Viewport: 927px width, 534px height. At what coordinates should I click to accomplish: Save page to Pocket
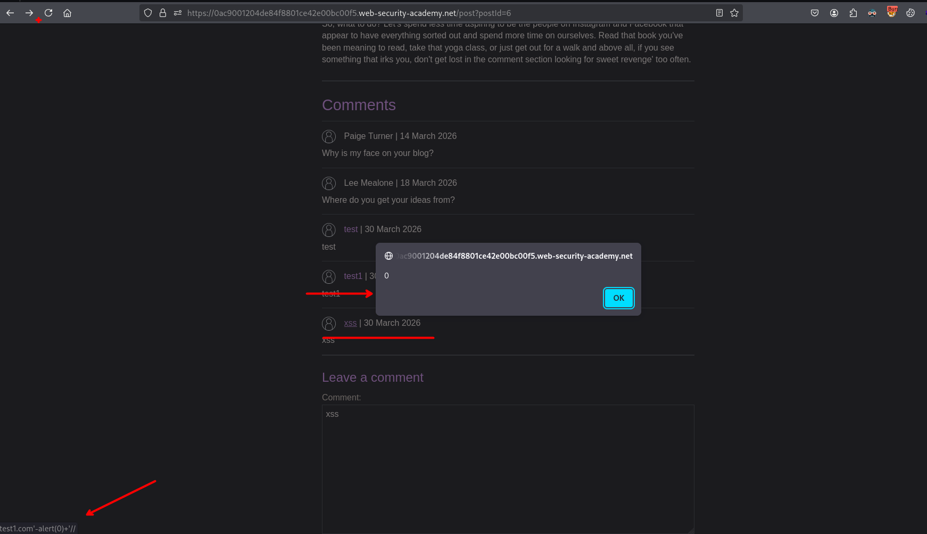click(x=815, y=13)
